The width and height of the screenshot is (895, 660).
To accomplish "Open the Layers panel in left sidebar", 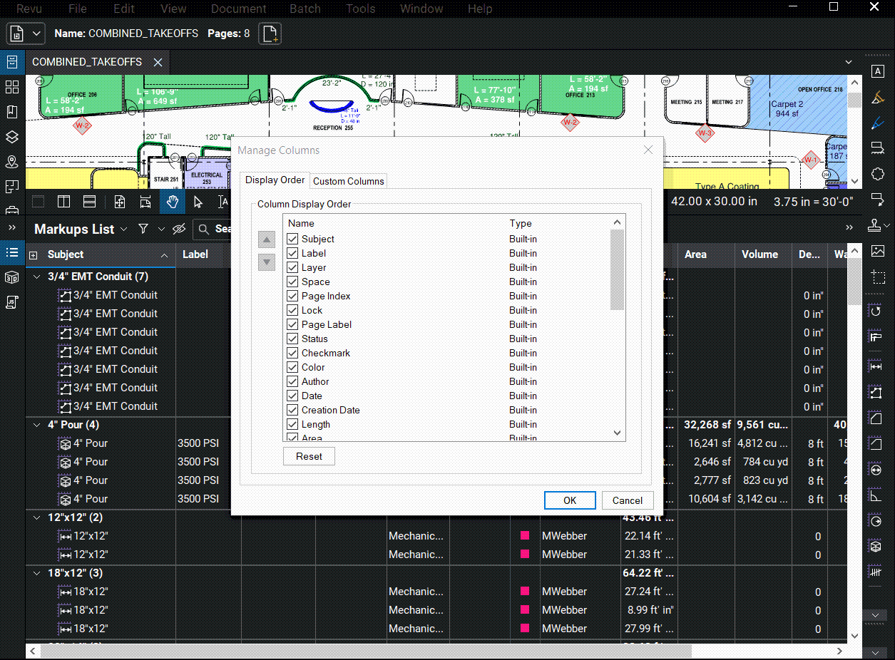I will click(x=11, y=136).
